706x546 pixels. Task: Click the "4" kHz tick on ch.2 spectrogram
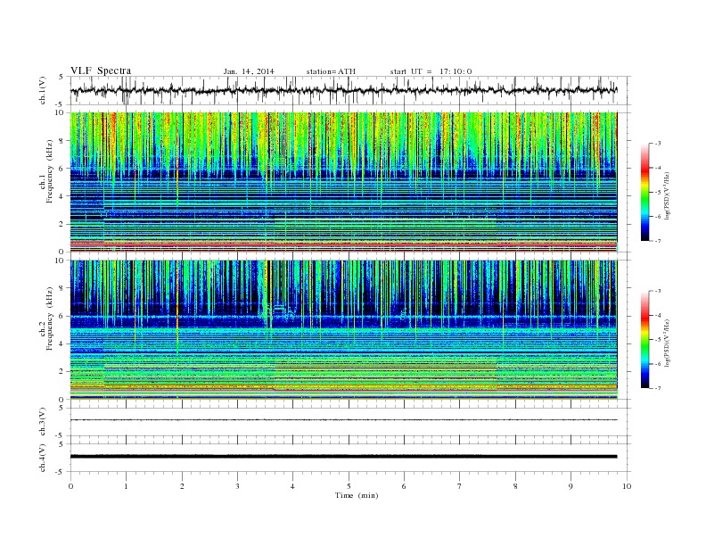coord(62,344)
